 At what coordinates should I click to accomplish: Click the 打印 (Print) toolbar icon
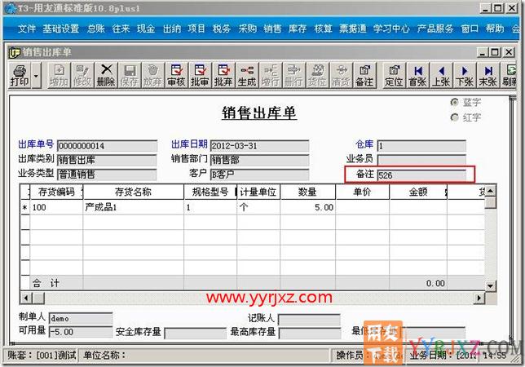pyautogui.click(x=18, y=76)
